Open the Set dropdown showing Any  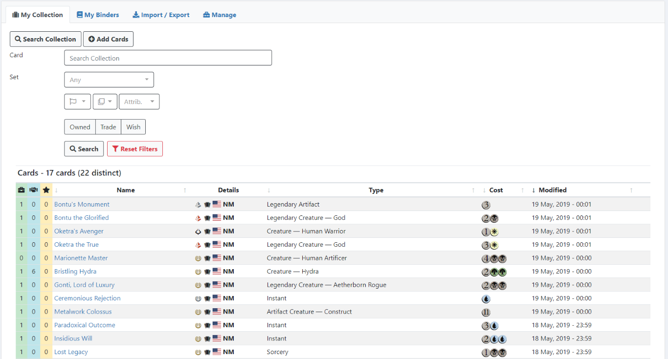click(109, 80)
